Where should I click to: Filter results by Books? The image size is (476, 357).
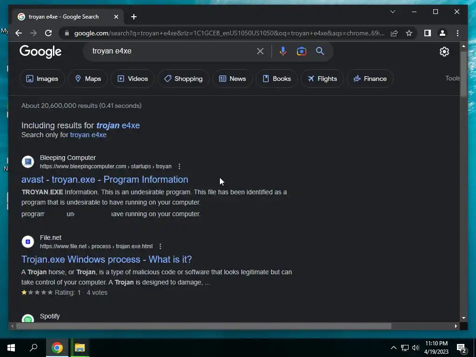point(277,79)
